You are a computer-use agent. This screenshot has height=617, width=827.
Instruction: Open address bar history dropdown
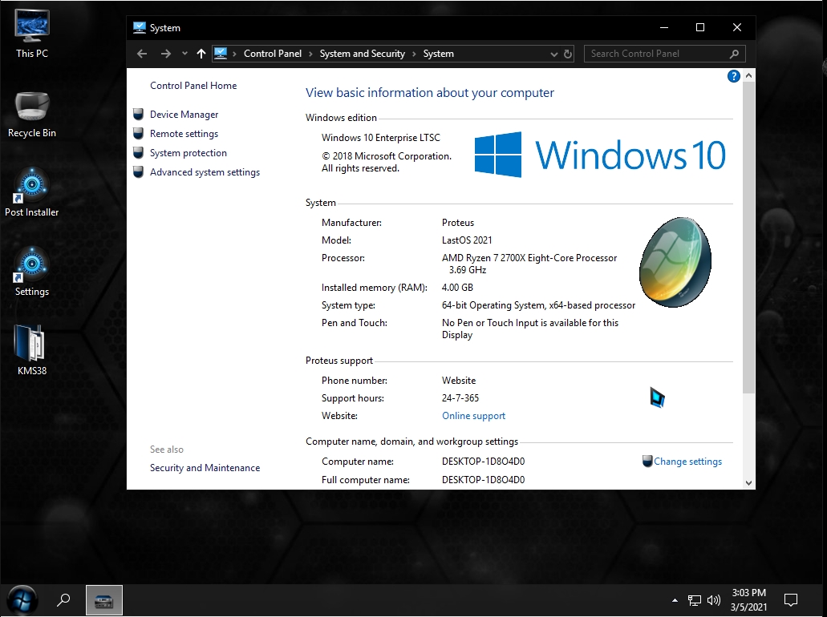[x=553, y=54]
